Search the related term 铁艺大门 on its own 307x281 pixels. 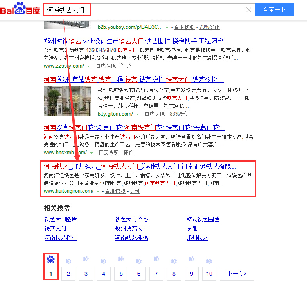[55, 229]
